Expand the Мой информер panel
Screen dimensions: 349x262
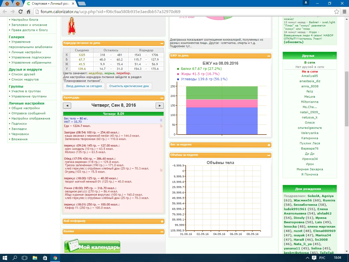(x=162, y=221)
